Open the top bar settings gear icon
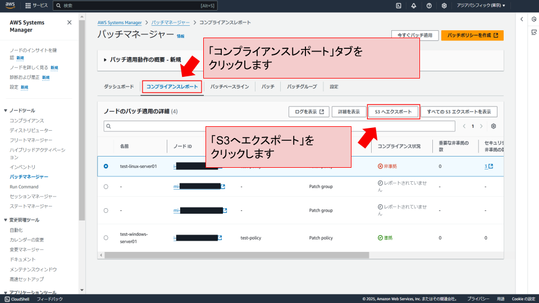 [444, 6]
